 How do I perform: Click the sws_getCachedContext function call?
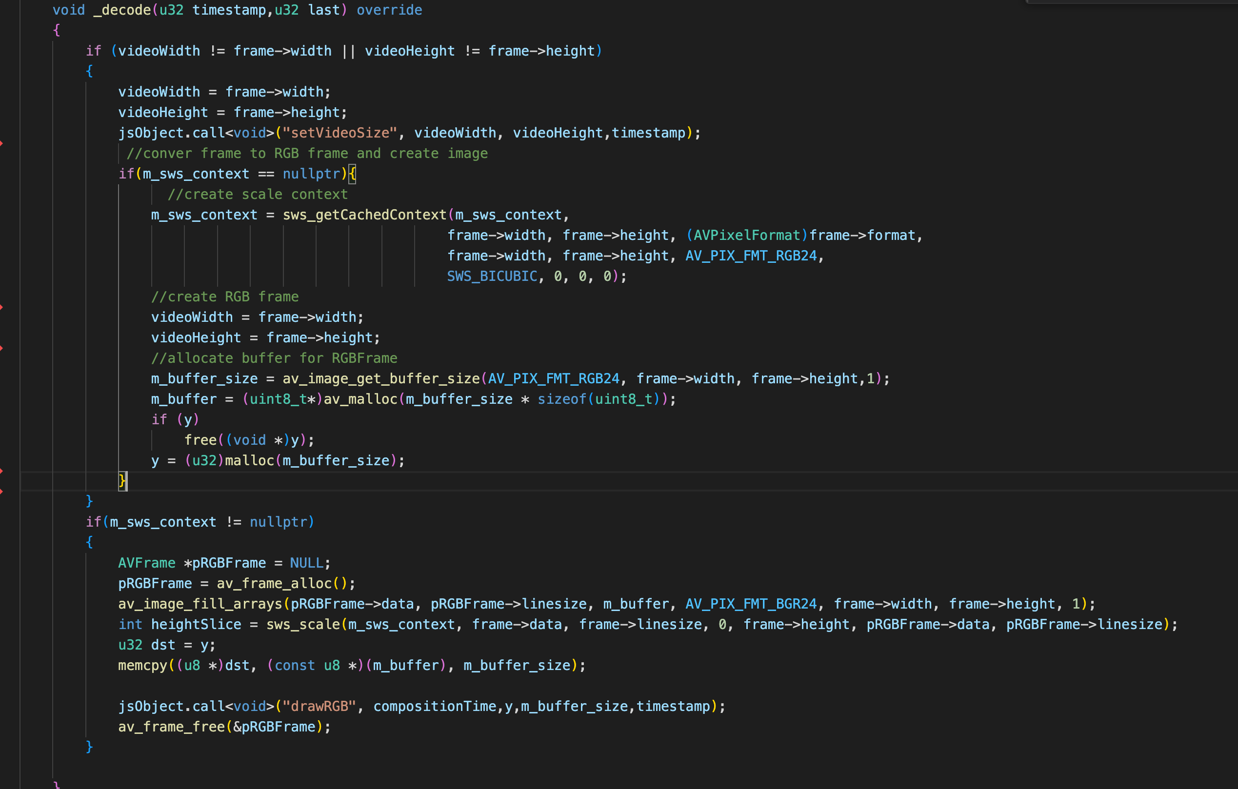click(364, 215)
